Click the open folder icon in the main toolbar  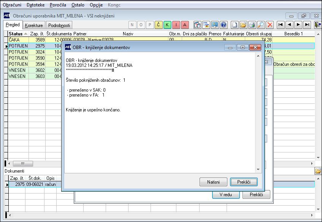pos(243,25)
